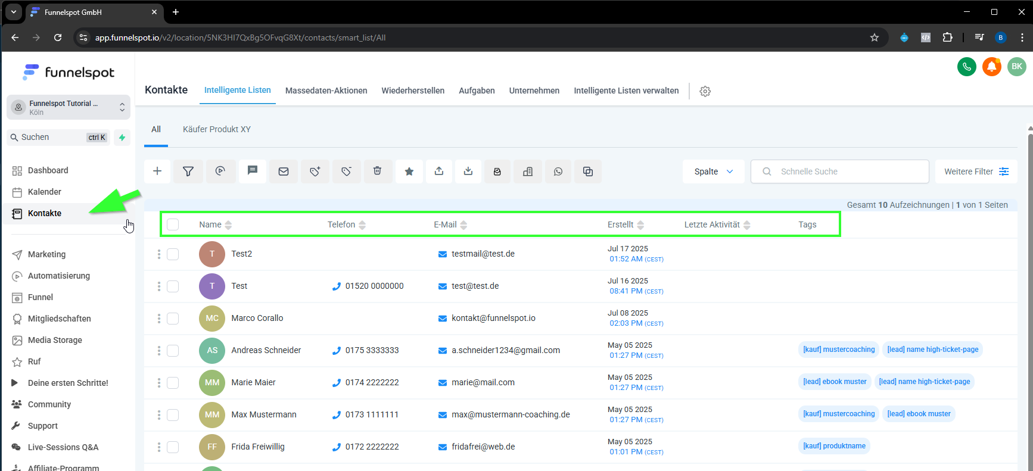Click the import contacts download icon
Viewport: 1033px width, 471px height.
coord(468,171)
